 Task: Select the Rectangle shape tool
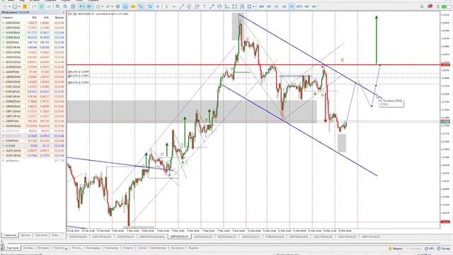coord(234,6)
